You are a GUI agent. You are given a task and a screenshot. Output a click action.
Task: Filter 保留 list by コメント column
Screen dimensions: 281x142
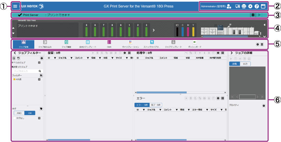(88, 58)
